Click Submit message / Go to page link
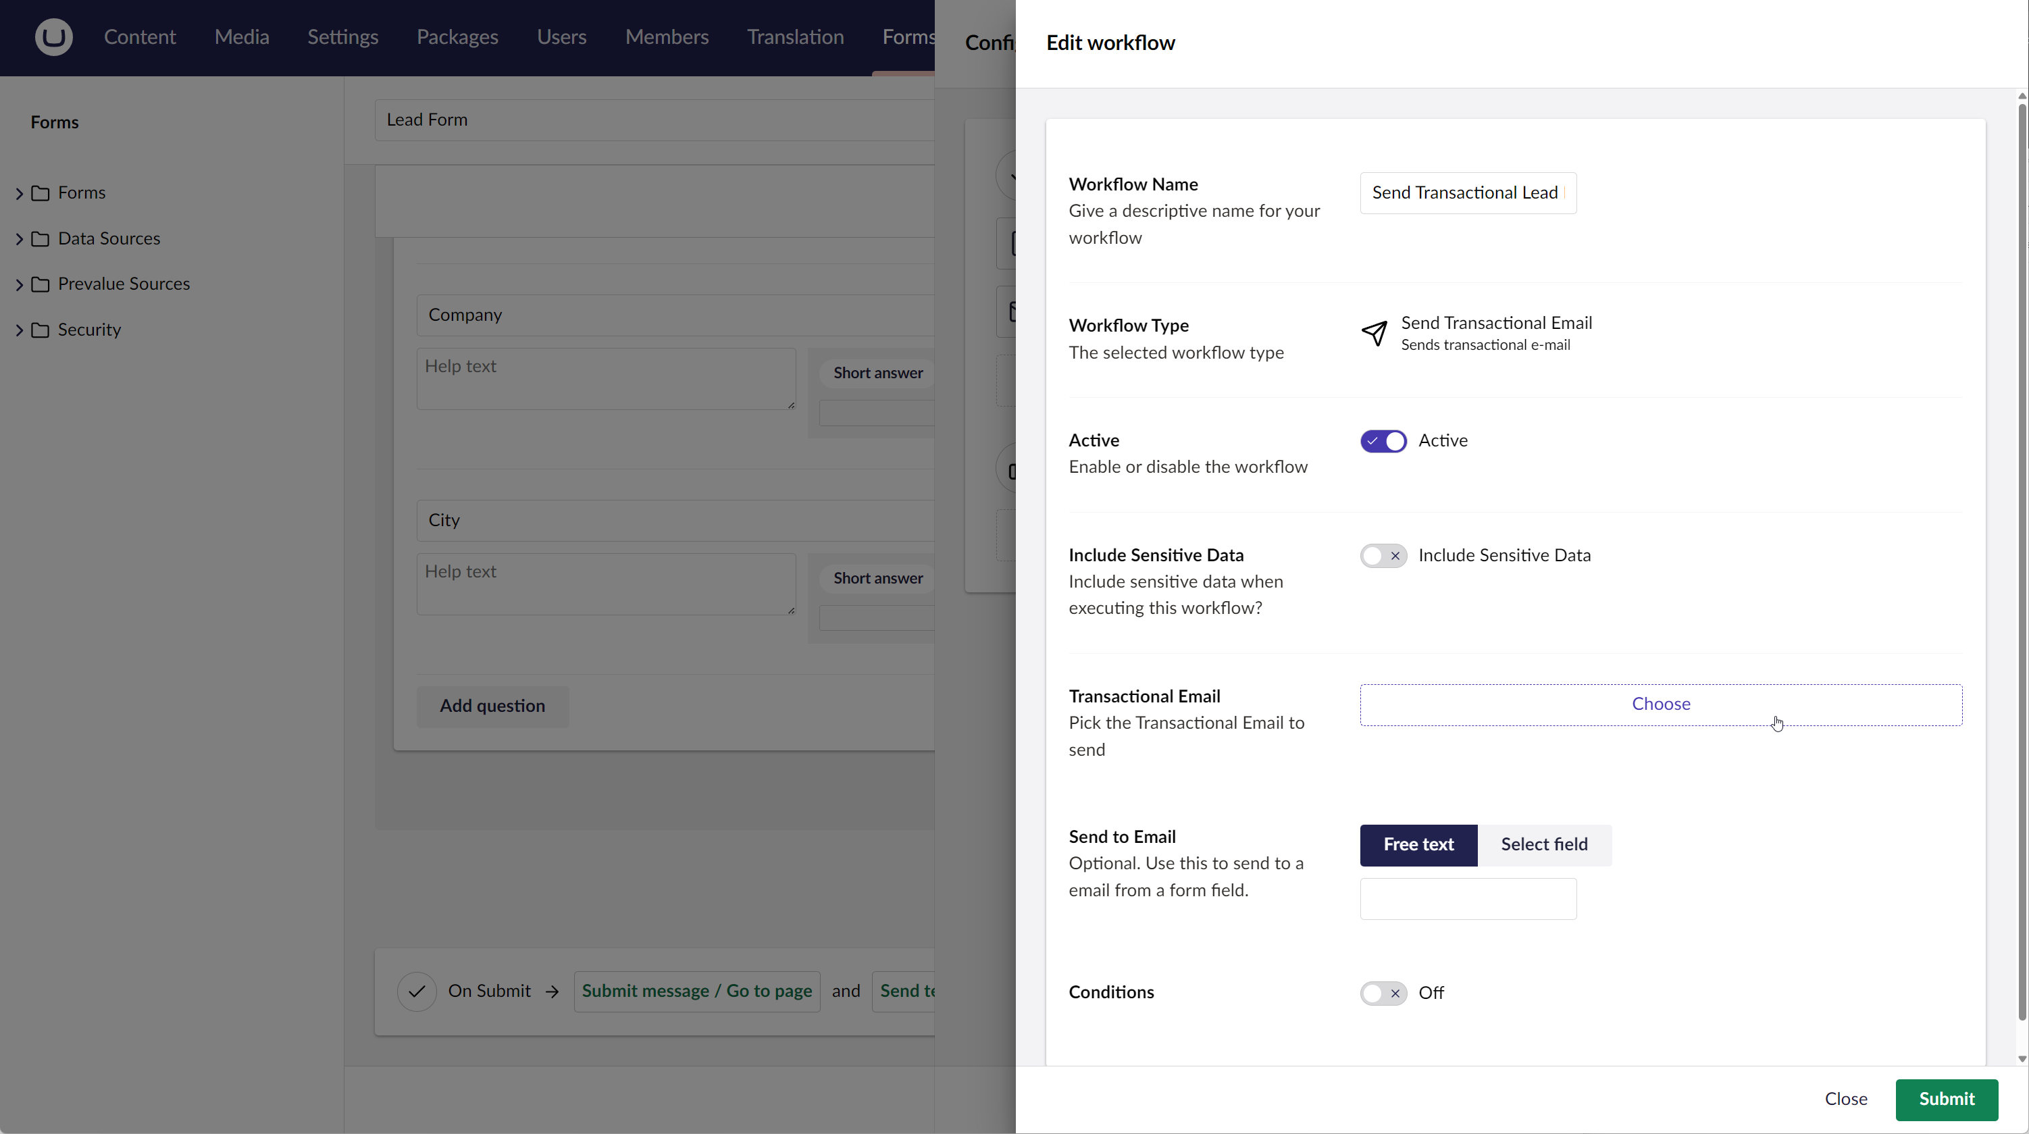This screenshot has height=1134, width=2029. coord(696,991)
